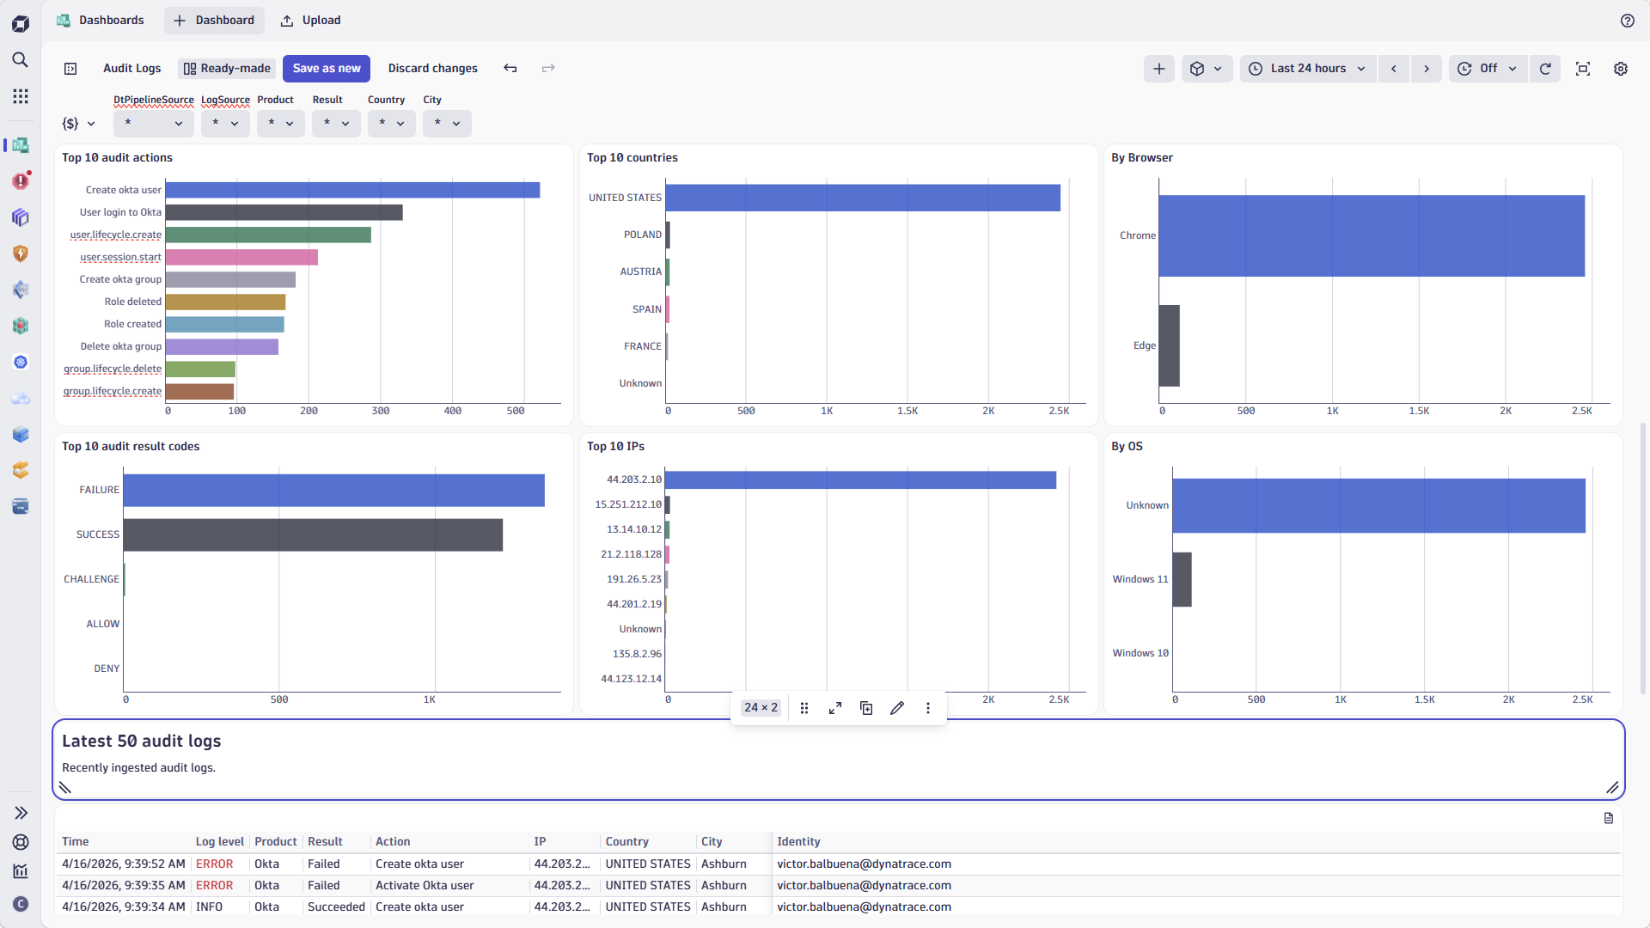Click the undo arrow icon

pyautogui.click(x=510, y=69)
